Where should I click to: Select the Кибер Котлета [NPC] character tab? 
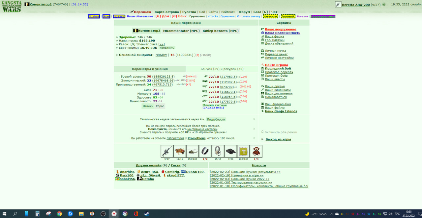221,31
